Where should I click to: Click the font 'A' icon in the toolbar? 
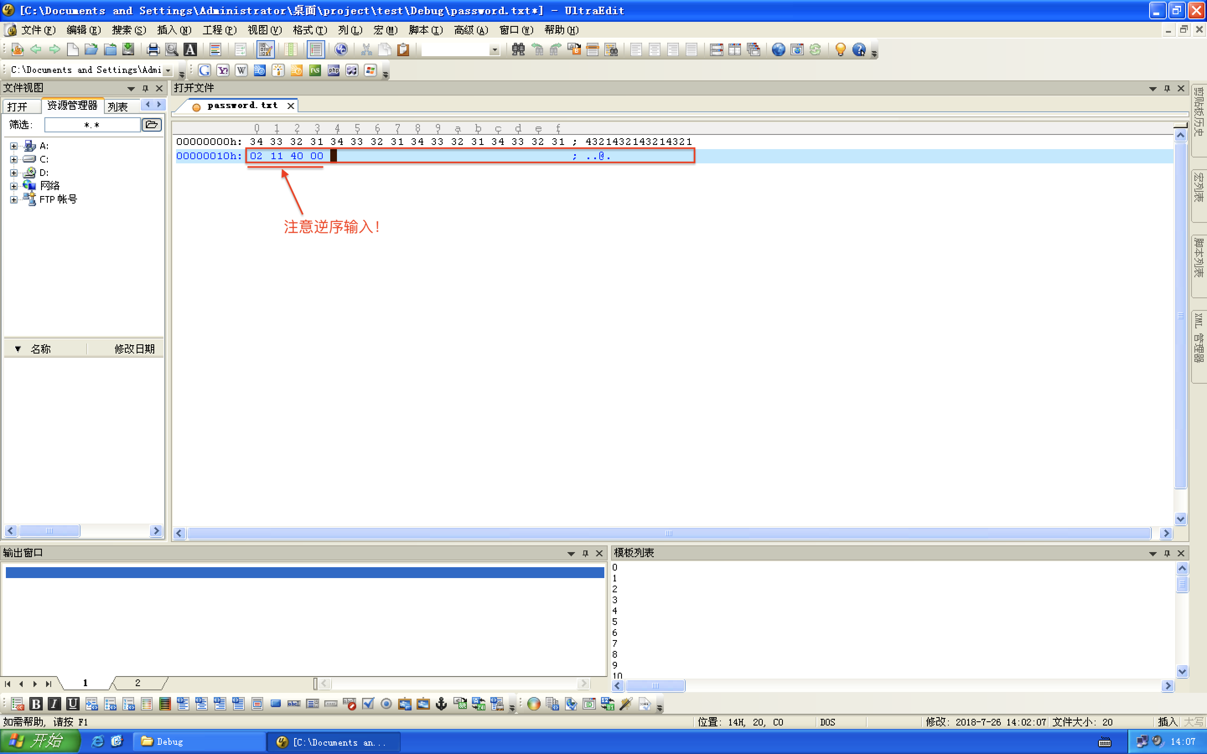(190, 49)
